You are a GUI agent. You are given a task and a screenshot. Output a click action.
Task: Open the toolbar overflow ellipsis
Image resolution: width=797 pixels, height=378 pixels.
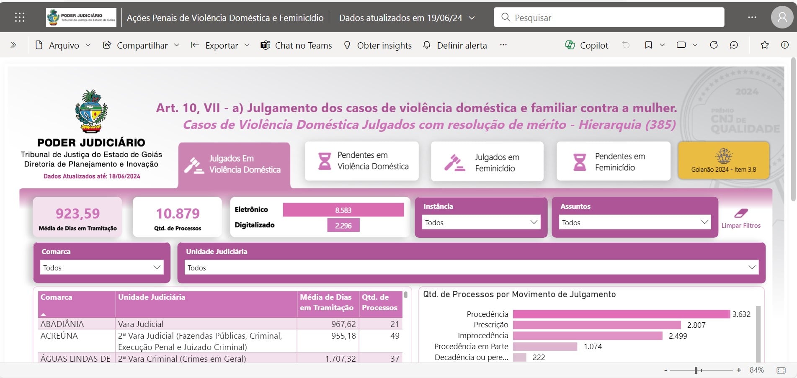tap(503, 45)
